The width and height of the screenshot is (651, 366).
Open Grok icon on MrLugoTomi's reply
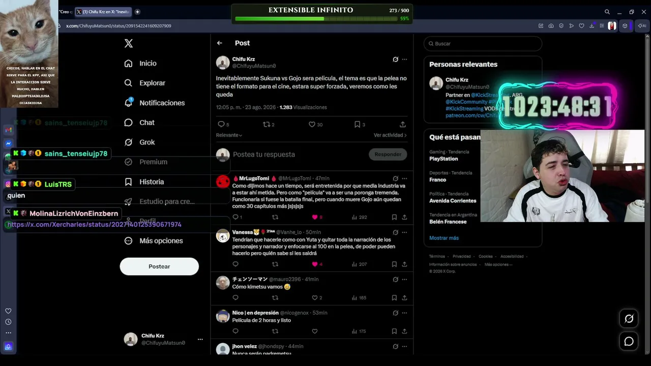tap(395, 178)
